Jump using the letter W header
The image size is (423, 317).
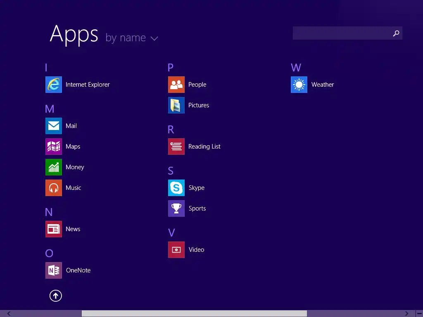tap(296, 67)
